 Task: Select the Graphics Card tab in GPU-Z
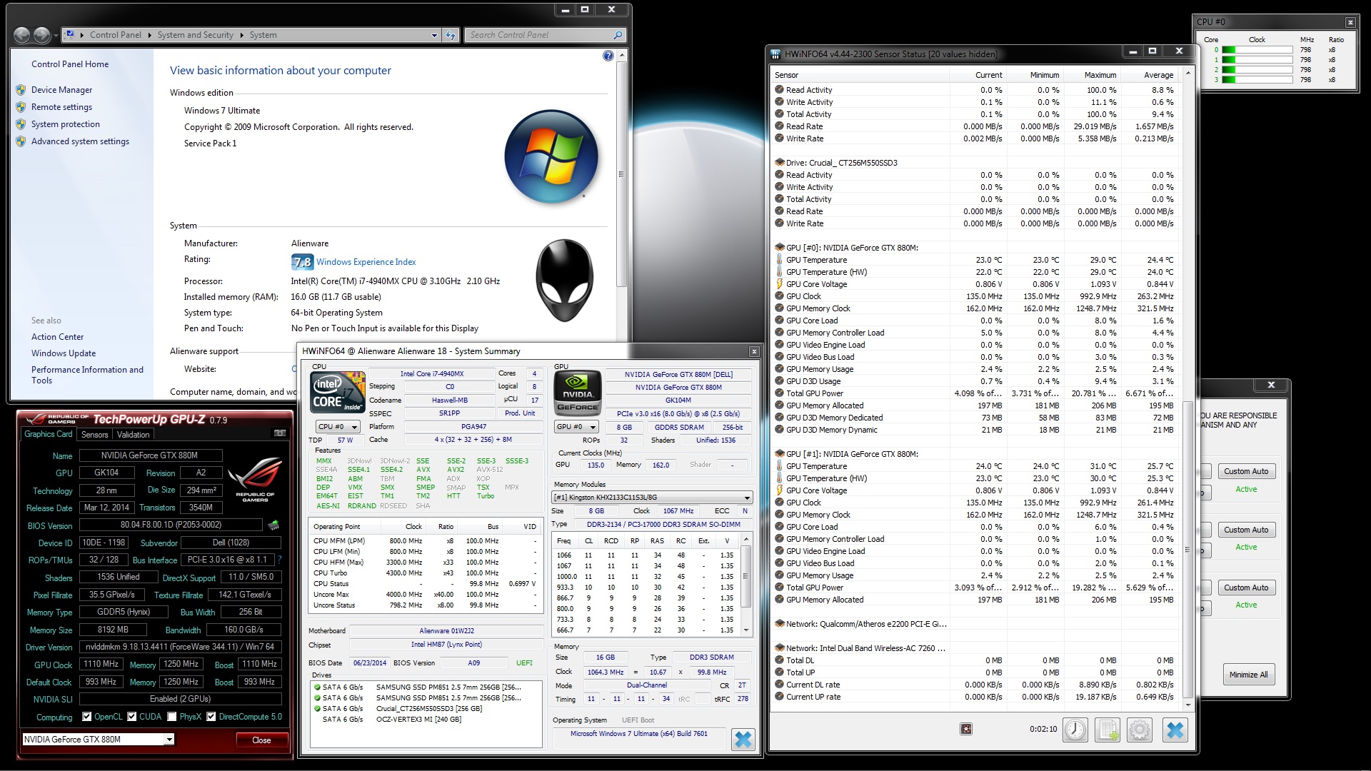(x=49, y=434)
